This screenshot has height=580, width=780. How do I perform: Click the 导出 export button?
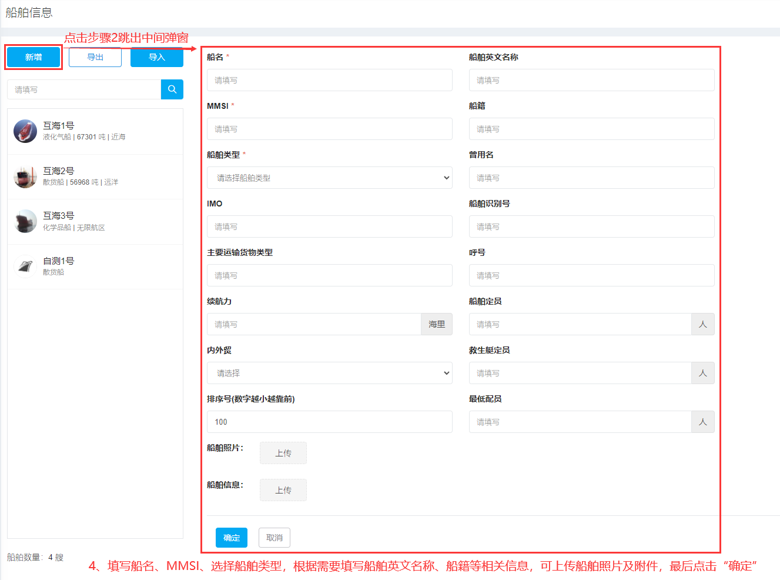tap(95, 57)
